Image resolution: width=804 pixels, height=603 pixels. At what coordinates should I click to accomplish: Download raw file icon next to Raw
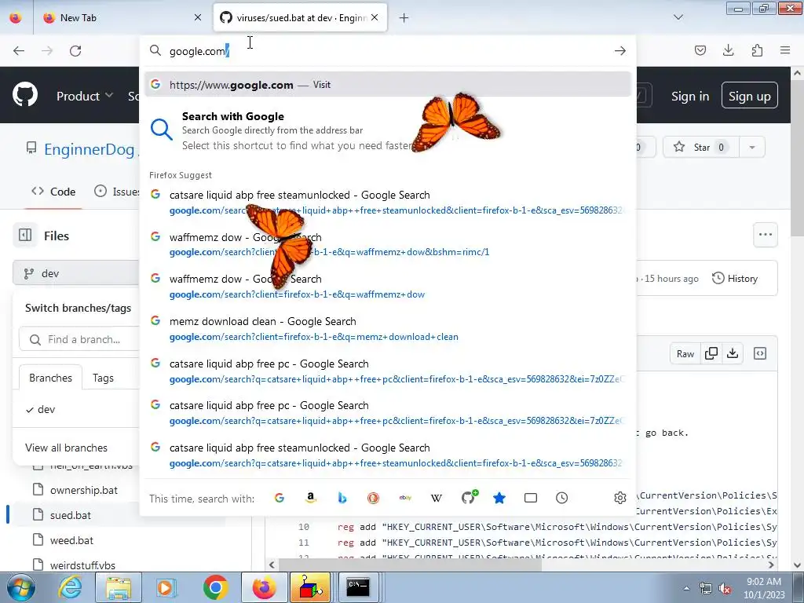733,353
